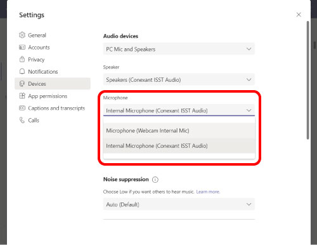Click the App permissions icon
The image size is (317, 245).
coord(22,96)
